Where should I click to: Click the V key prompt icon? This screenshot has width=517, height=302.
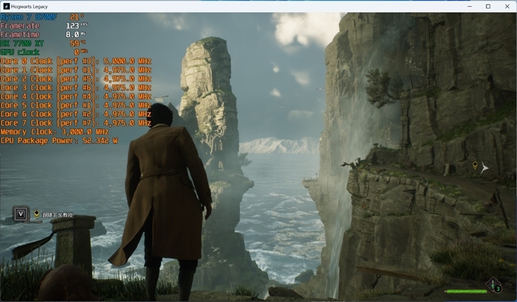(21, 214)
